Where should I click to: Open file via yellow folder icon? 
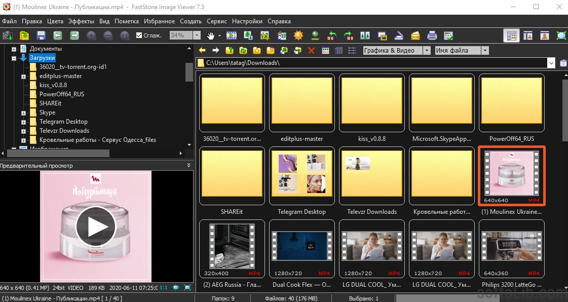[24, 35]
